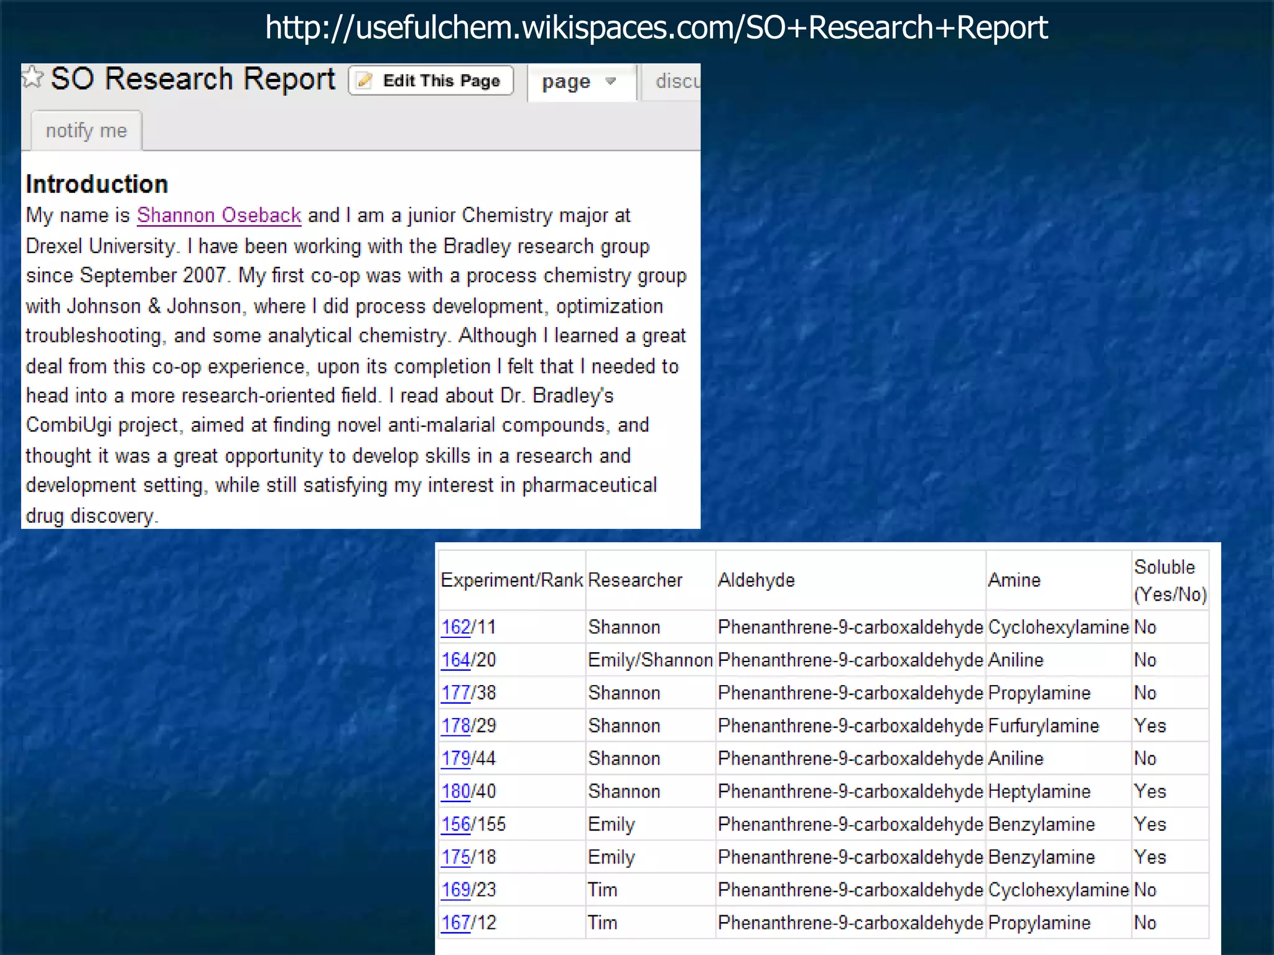The width and height of the screenshot is (1274, 955).
Task: Click the favorite star icon beside SO Research Report
Action: (32, 78)
